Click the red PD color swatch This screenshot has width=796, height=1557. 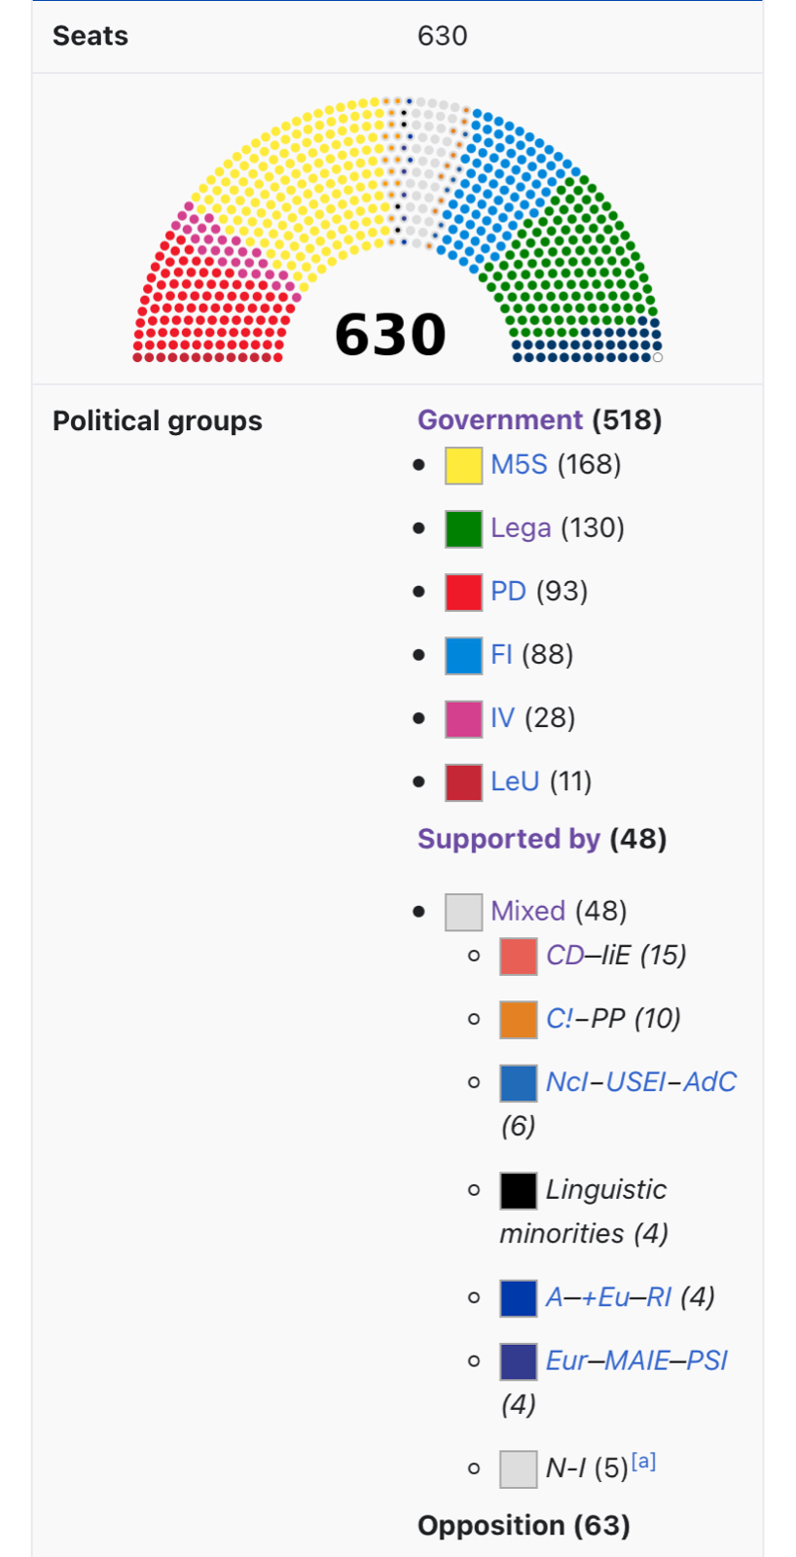point(463,592)
